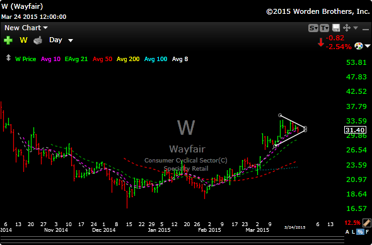
Task: Open the color palette chart settings icon
Action: point(359,46)
